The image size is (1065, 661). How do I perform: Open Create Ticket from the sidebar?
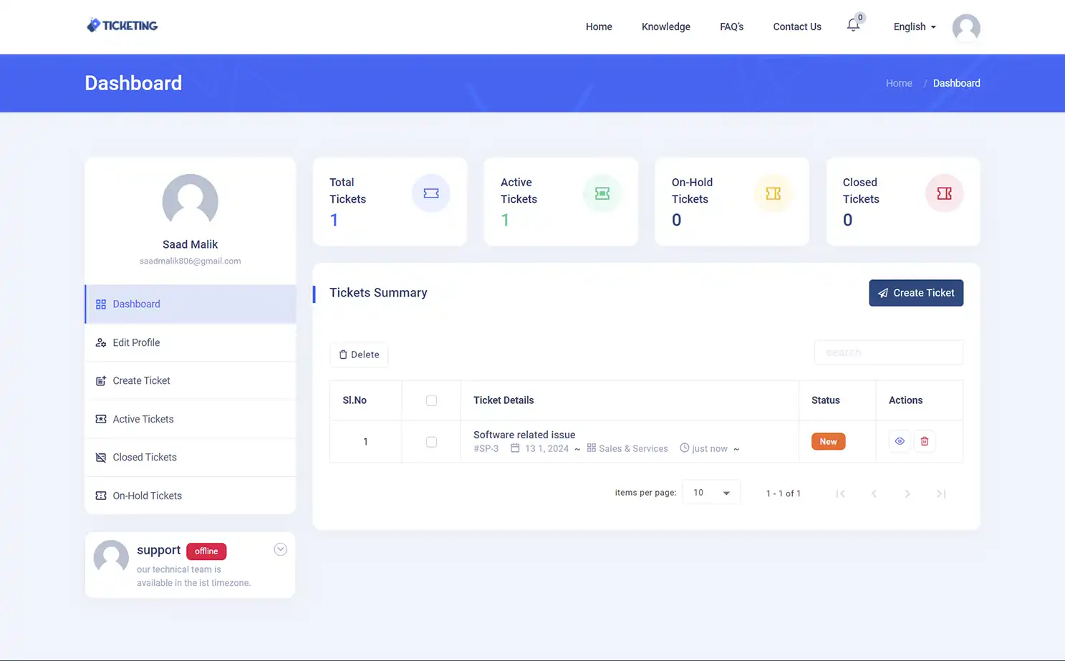[x=141, y=380]
